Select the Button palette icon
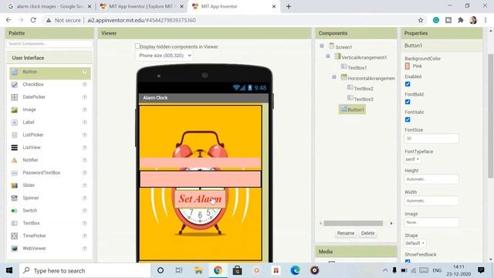This screenshot has width=494, height=278. point(15,72)
